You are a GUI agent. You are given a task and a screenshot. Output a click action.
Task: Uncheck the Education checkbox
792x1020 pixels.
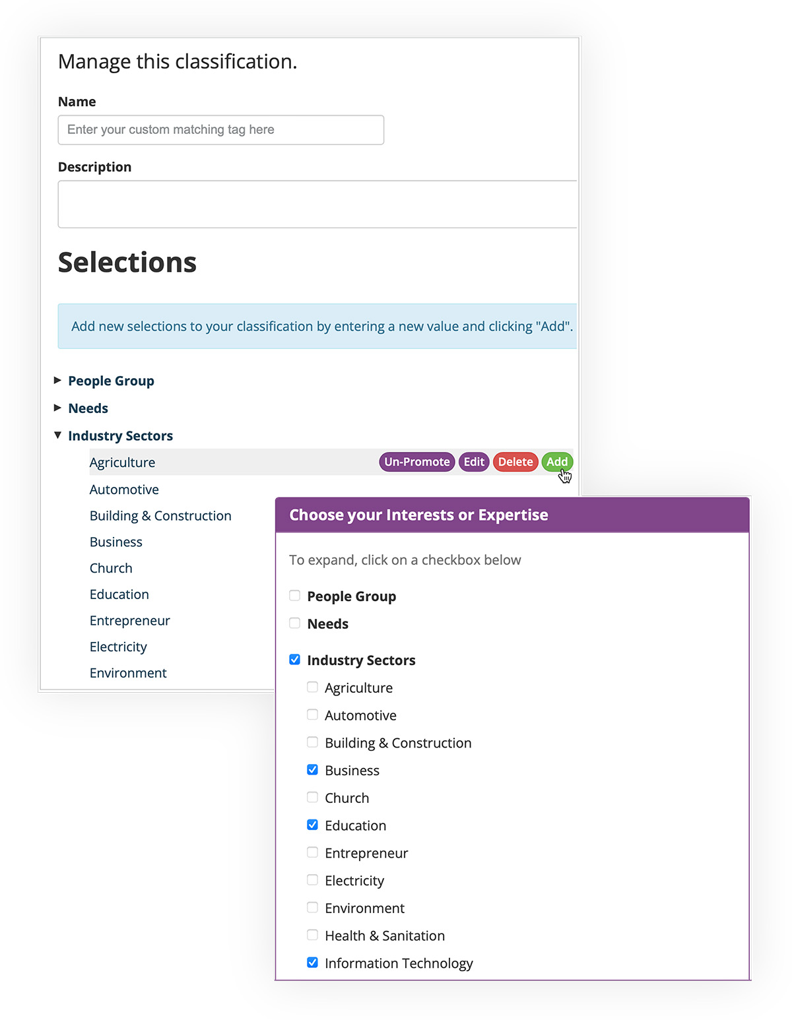[x=312, y=824]
